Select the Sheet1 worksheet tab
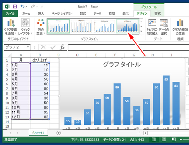189x145 pixels. 38,133
